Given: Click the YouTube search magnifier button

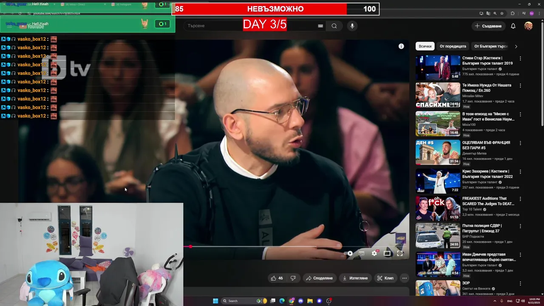Looking at the screenshot, I should [334, 26].
